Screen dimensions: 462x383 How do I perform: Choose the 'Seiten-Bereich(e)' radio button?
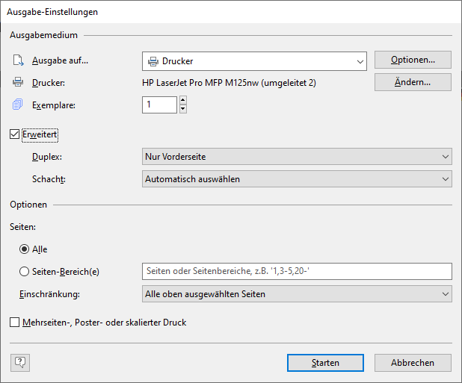tap(25, 272)
